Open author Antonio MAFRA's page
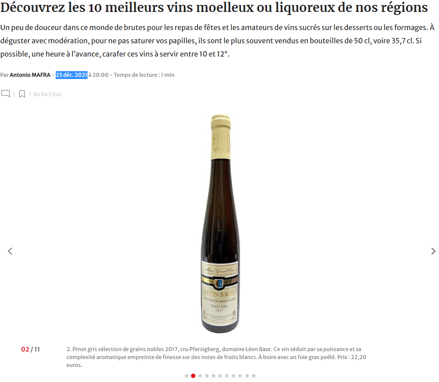Viewport: 439px width, 382px height. click(30, 75)
